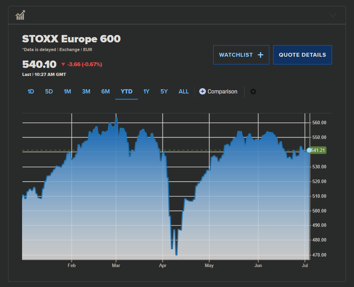Collapse the widget using the top chevron

coord(333,15)
